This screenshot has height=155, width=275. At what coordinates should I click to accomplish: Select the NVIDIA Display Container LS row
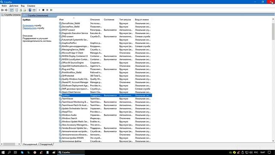(x=105, y=56)
